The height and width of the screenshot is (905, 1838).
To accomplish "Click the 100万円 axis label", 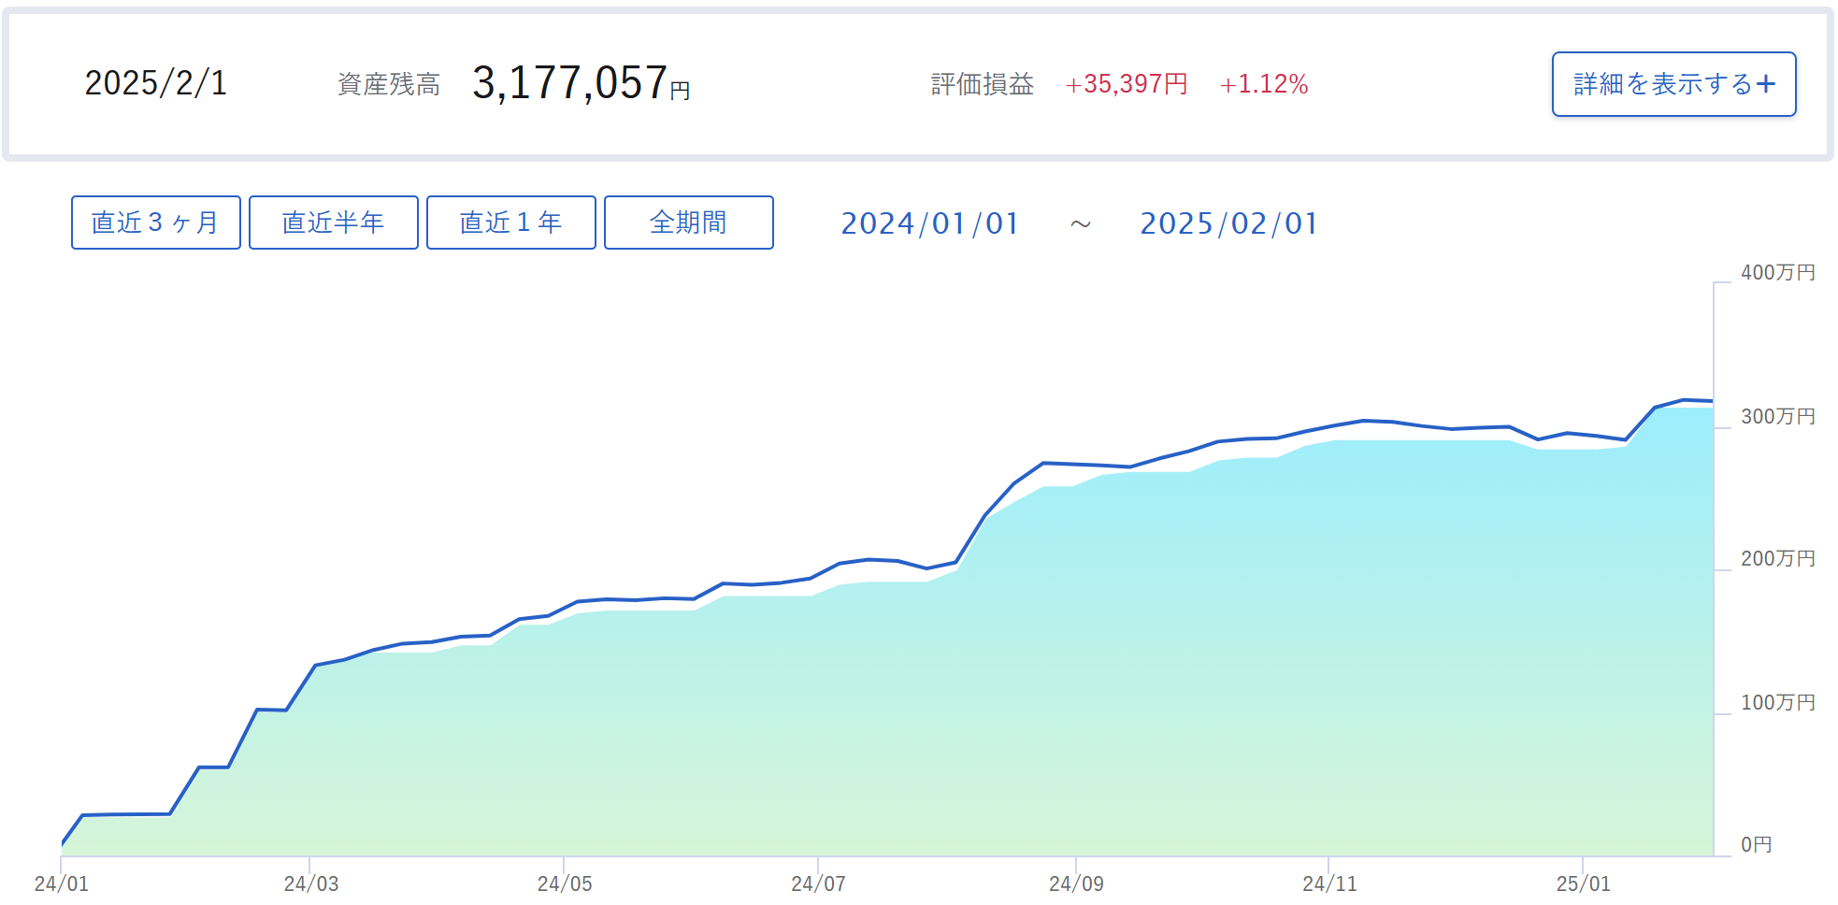I will tap(1778, 702).
